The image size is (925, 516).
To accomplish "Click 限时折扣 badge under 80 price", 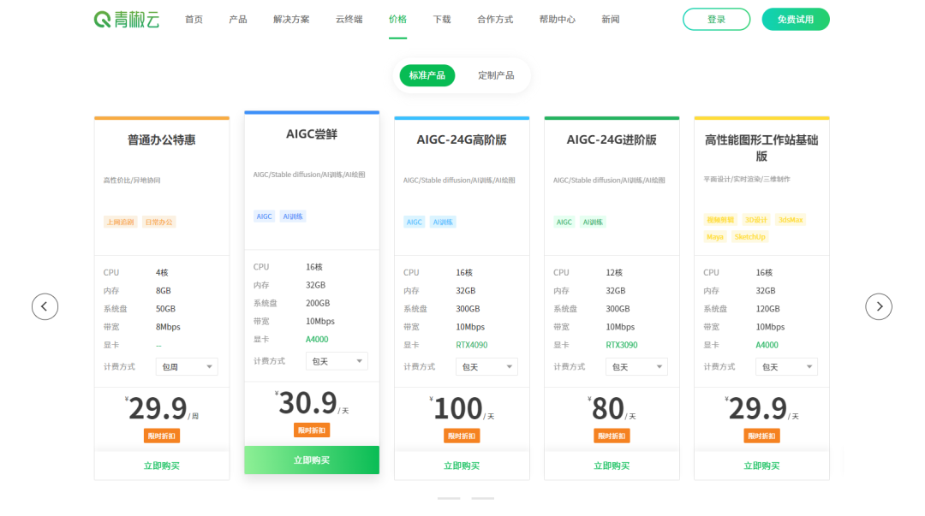I will 612,436.
